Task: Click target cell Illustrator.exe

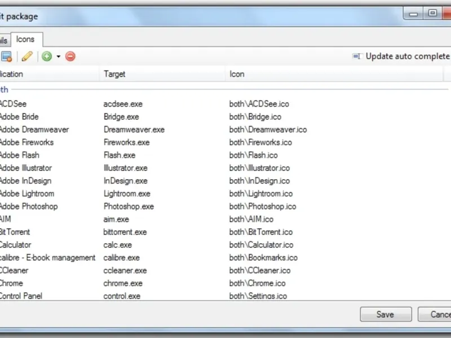Action: [x=126, y=168]
